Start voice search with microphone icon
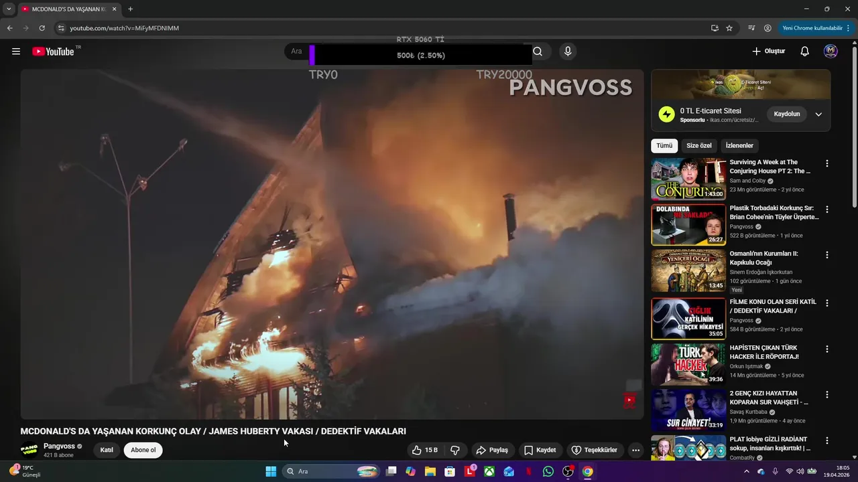 pyautogui.click(x=568, y=52)
